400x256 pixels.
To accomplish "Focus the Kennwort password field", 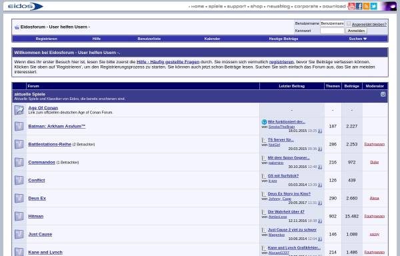I will [x=332, y=31].
